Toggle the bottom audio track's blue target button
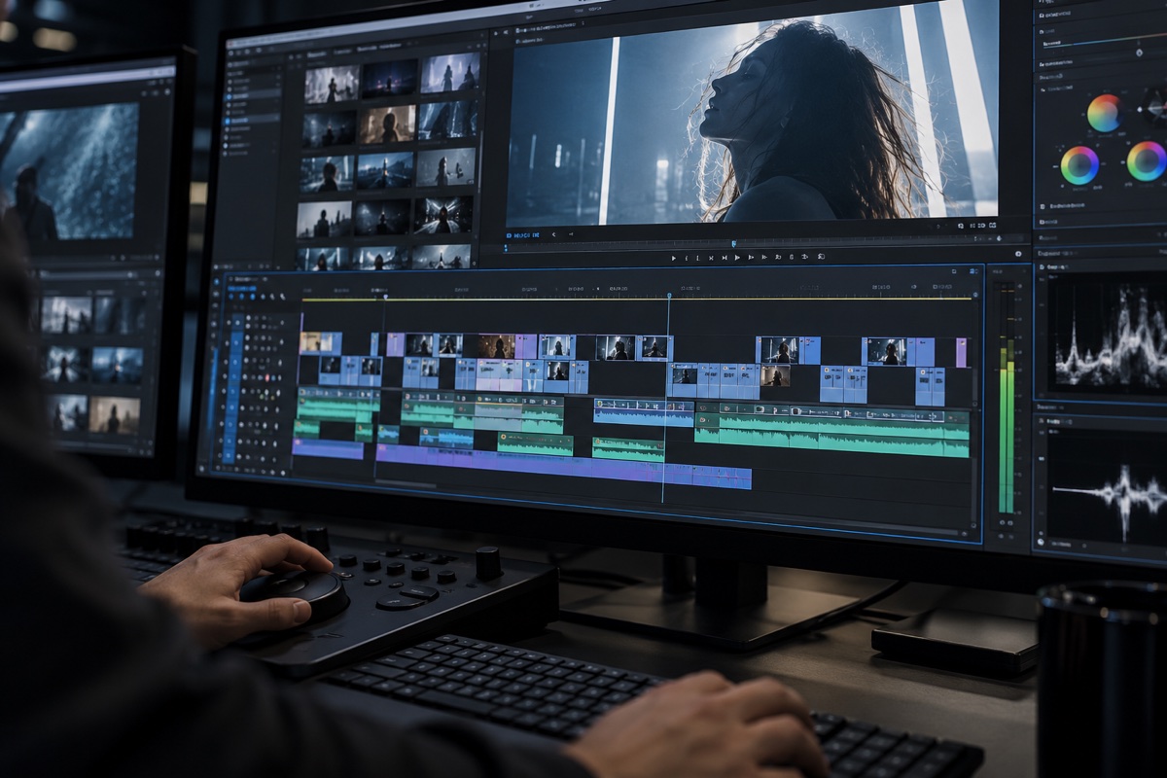Image resolution: width=1167 pixels, height=778 pixels. (x=229, y=455)
